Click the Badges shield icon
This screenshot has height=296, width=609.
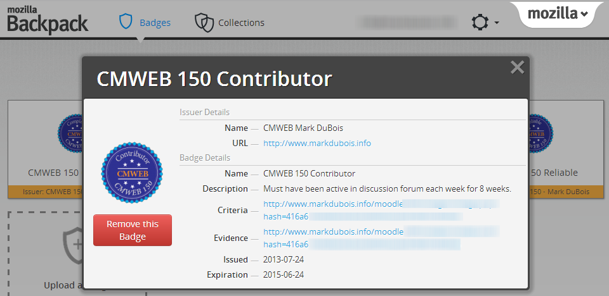pos(126,22)
